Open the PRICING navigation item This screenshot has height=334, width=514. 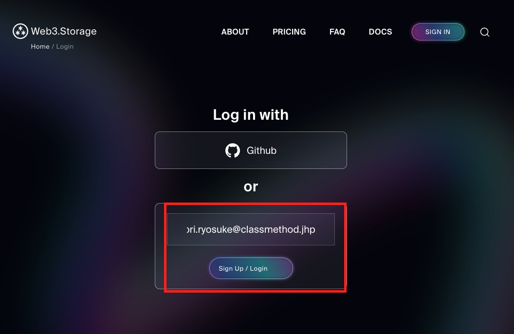click(289, 32)
